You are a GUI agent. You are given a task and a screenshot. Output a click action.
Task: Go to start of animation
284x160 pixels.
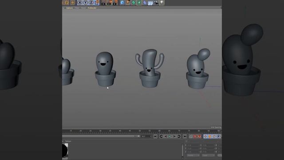155,136
